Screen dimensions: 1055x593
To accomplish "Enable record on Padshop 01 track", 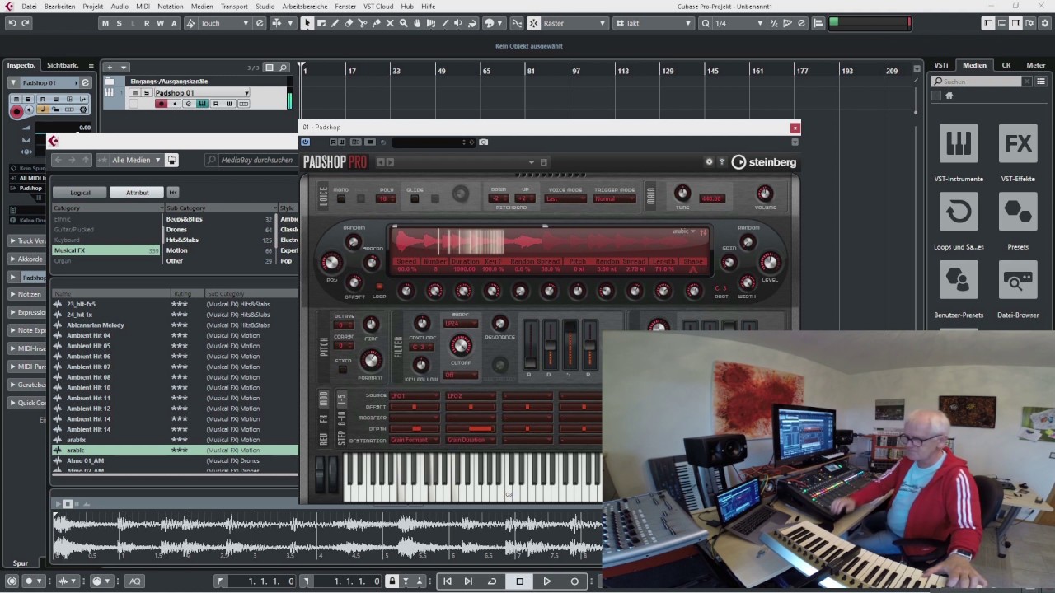I will point(161,104).
